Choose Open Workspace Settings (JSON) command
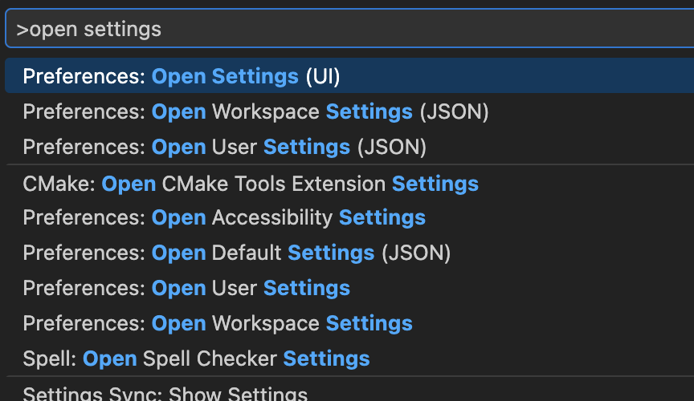 coord(255,112)
